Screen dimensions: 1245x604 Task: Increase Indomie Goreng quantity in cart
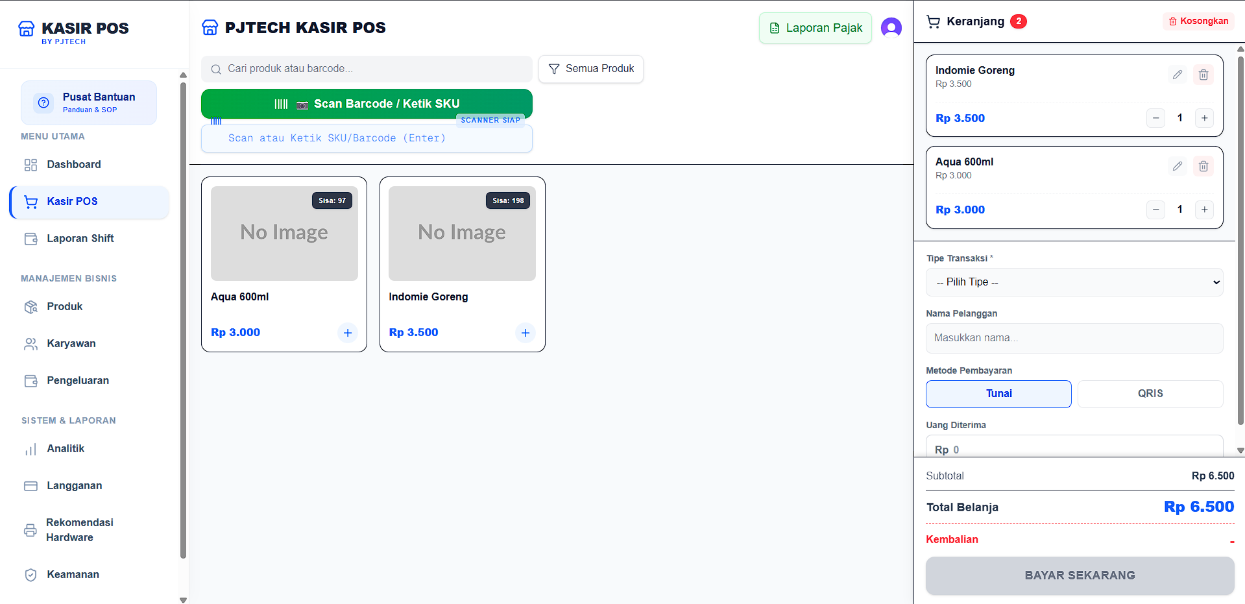click(x=1204, y=118)
